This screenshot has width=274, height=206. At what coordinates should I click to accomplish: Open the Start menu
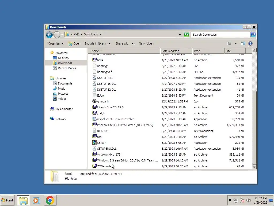pos(7,200)
